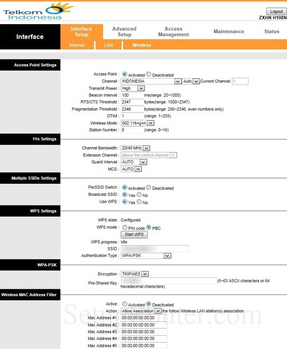Select PBC WPS mode

149,227
